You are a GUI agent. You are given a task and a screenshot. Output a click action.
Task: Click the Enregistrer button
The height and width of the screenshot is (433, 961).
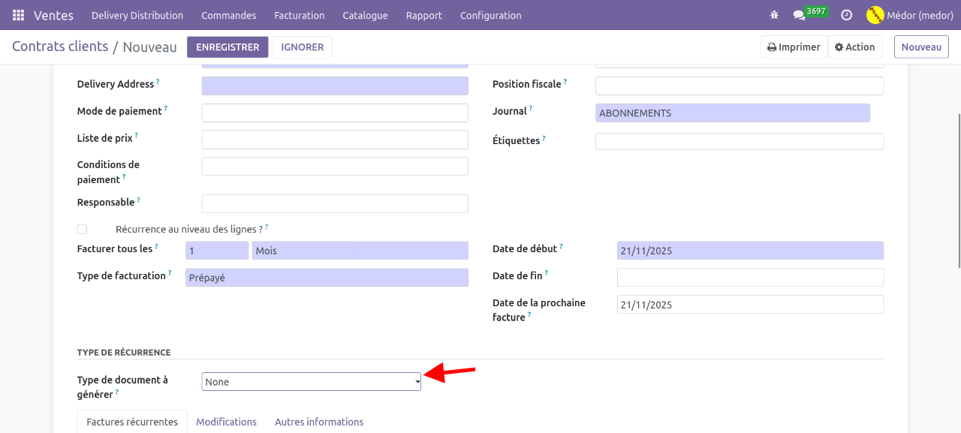(227, 47)
